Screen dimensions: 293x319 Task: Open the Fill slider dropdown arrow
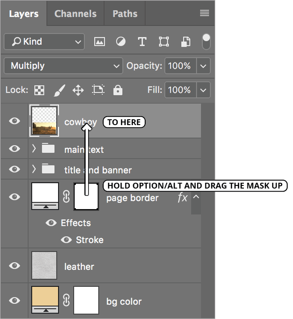pos(203,90)
